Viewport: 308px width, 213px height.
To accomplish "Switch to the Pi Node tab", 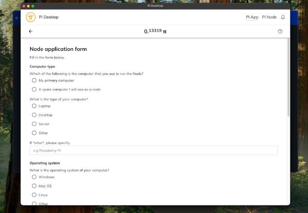I will coord(269,17).
